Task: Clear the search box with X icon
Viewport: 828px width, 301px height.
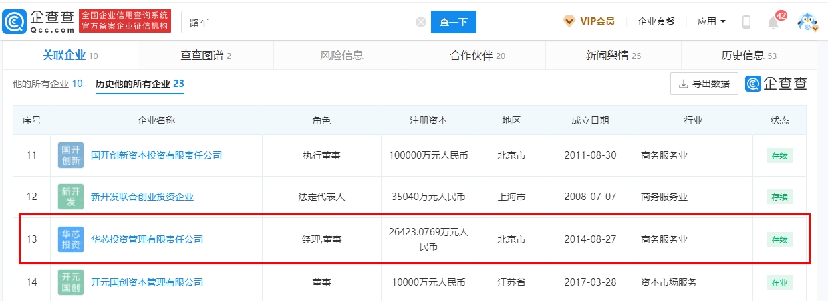Action: point(421,22)
